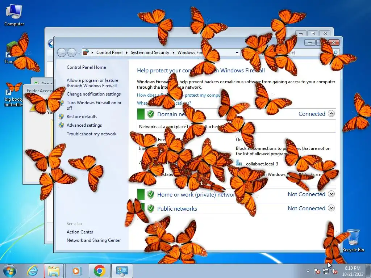Open Turn Windows Firewall on or off
Screen dimensions: 371x278
(94, 105)
